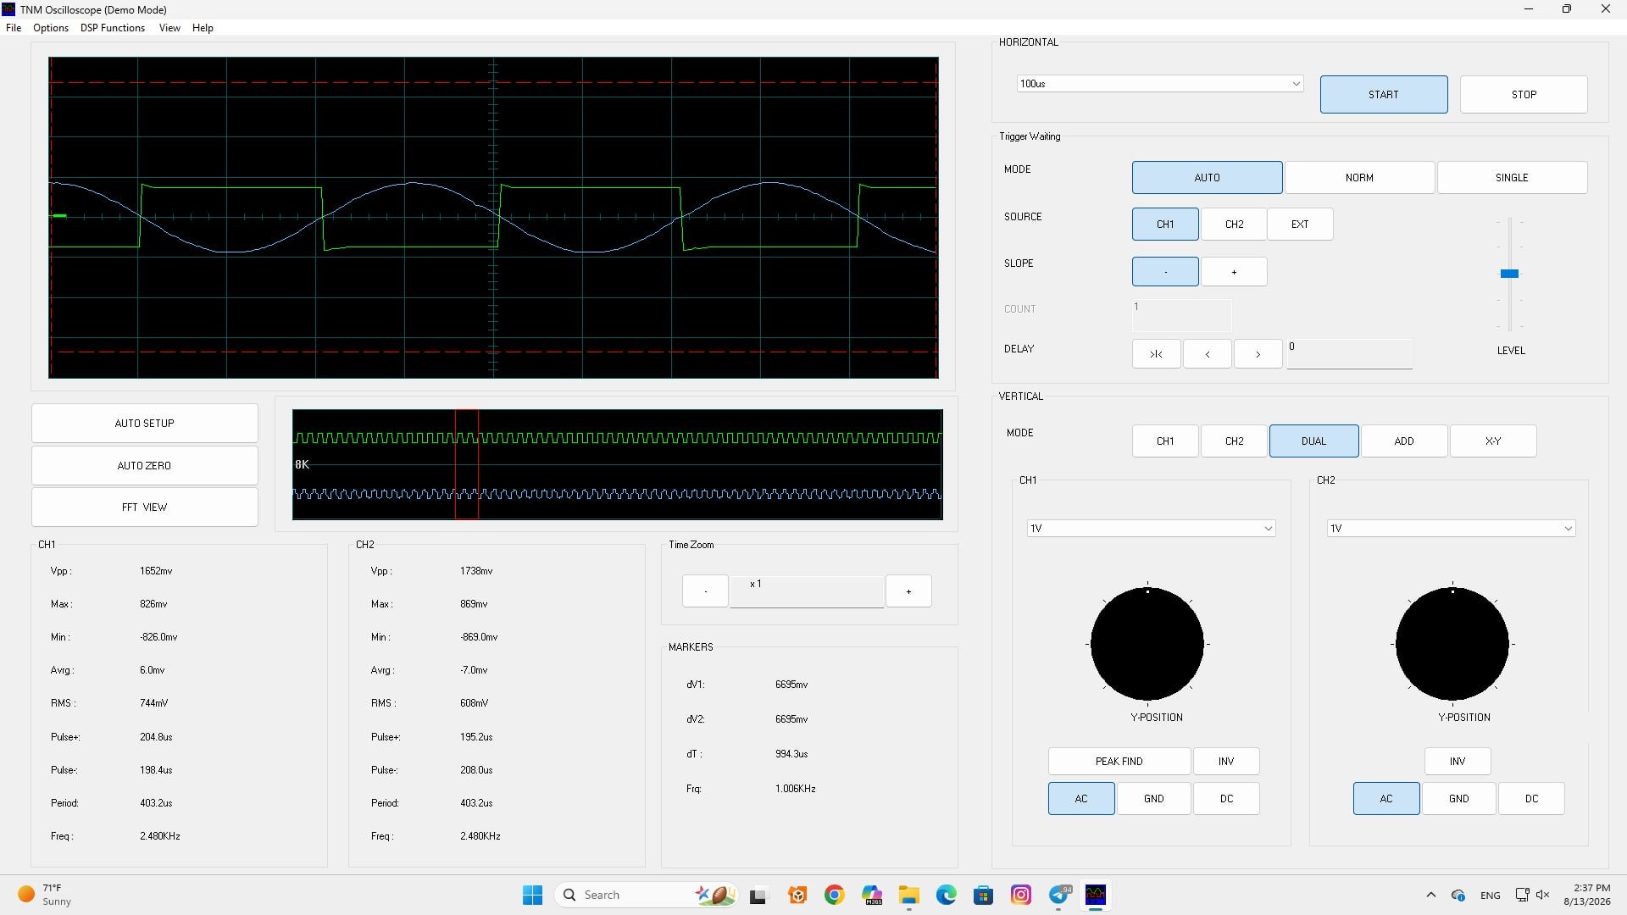The height and width of the screenshot is (915, 1627).
Task: Click AUTO SETUP button
Action: pos(144,424)
